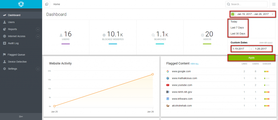Click the Device Detective person icon
This screenshot has height=120, width=278.
5,62
